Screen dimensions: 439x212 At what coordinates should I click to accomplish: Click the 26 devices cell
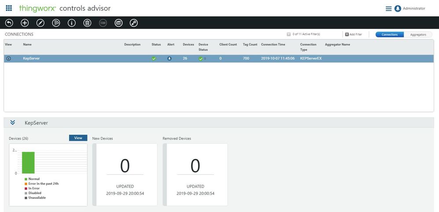(x=185, y=59)
